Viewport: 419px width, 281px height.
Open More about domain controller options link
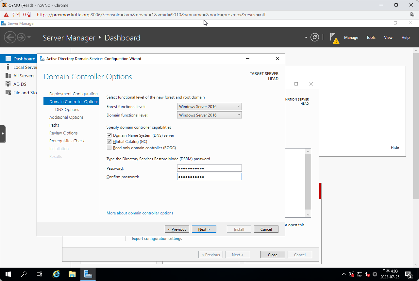[x=140, y=213]
